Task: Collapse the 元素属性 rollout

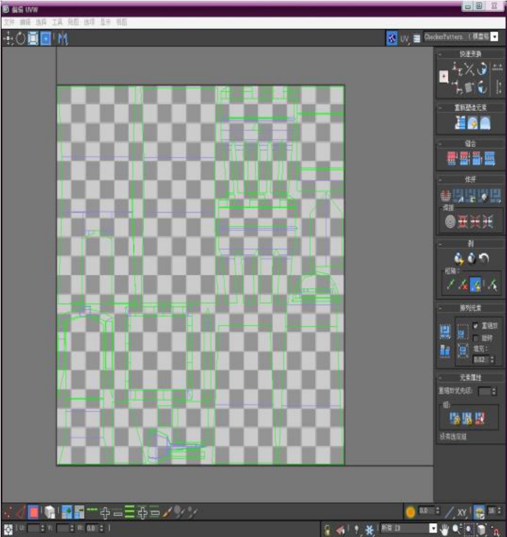Action: pos(470,378)
